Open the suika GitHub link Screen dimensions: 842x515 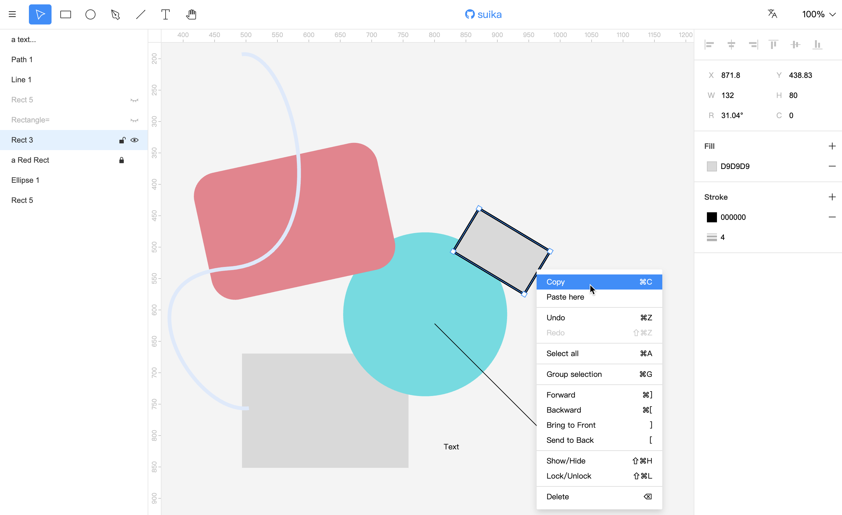pos(483,14)
